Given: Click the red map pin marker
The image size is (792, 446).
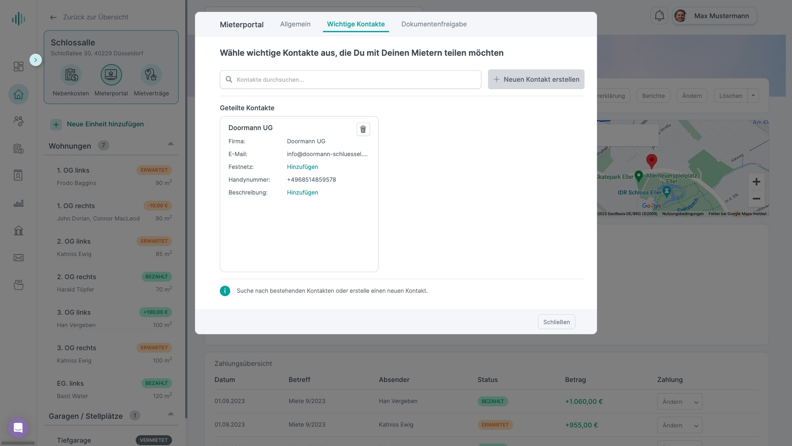Looking at the screenshot, I should click(652, 161).
